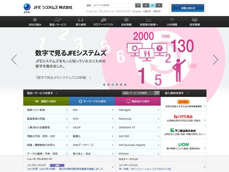The height and width of the screenshot is (172, 229).
Task: Open the ハウス食品 case study card
Action: (184, 118)
